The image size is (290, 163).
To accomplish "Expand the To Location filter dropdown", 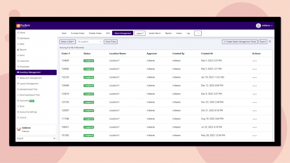I will point(89,41).
